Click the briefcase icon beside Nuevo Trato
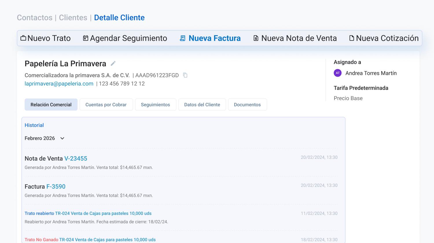This screenshot has width=434, height=243. pyautogui.click(x=23, y=38)
